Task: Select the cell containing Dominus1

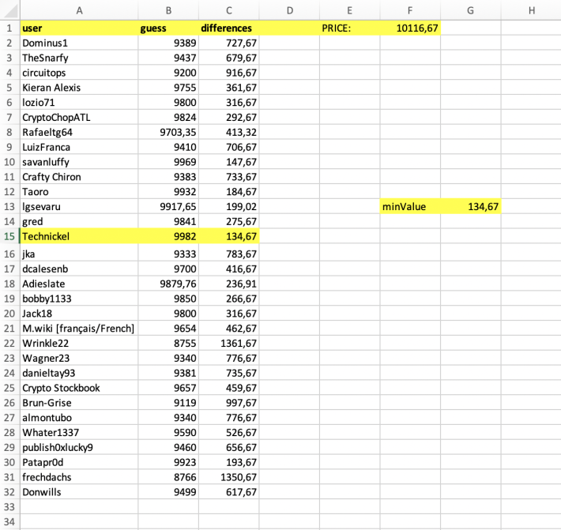Action: click(79, 43)
